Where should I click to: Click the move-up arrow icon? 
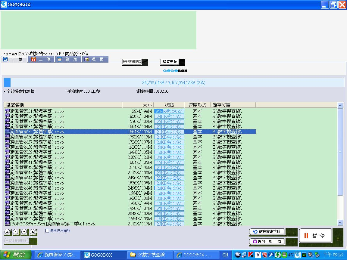tap(16, 232)
